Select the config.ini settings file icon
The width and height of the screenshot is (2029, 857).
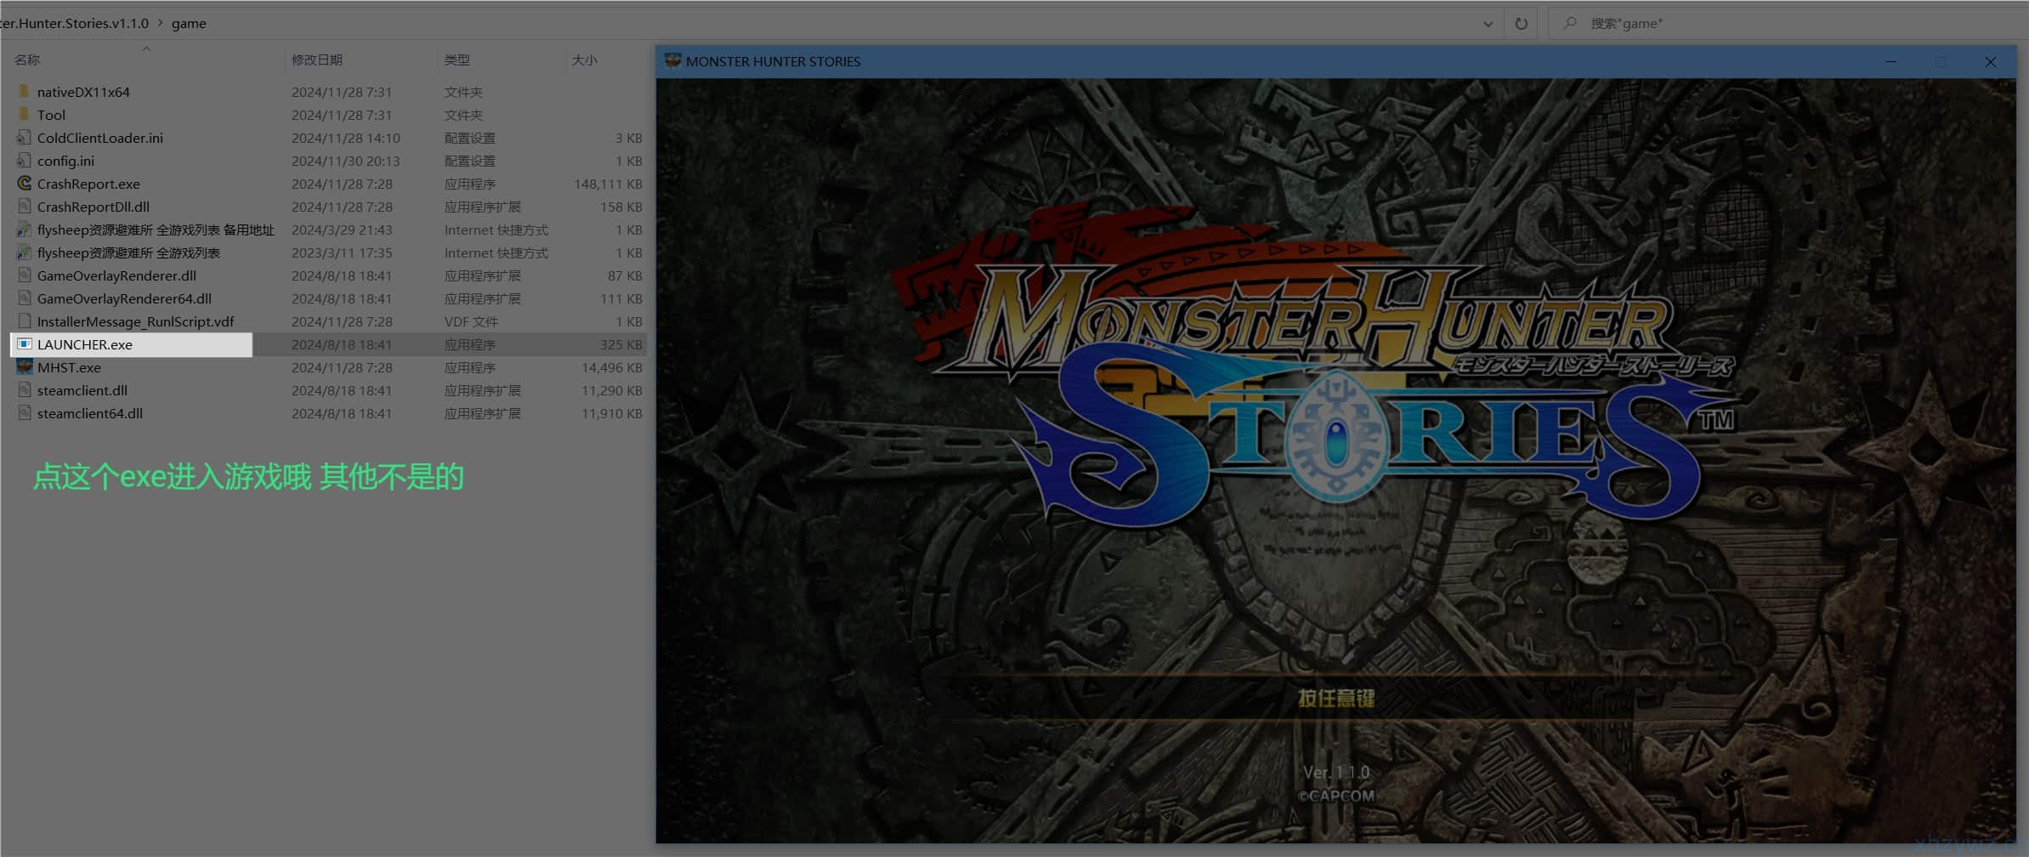click(24, 161)
